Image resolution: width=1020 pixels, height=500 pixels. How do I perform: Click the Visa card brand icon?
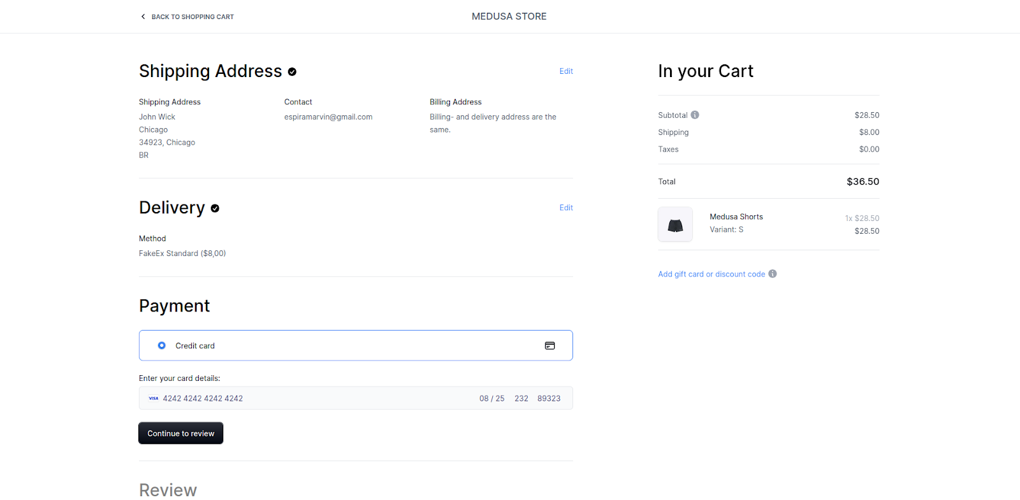coord(154,399)
